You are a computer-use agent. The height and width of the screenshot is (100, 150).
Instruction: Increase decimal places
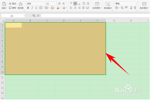click(131, 8)
